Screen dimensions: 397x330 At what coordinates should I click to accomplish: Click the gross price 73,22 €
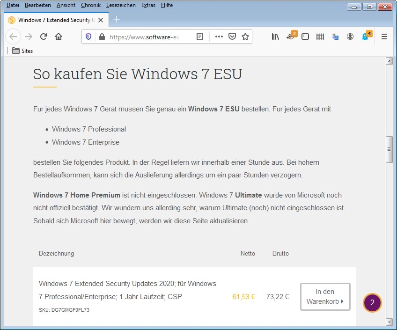click(278, 297)
